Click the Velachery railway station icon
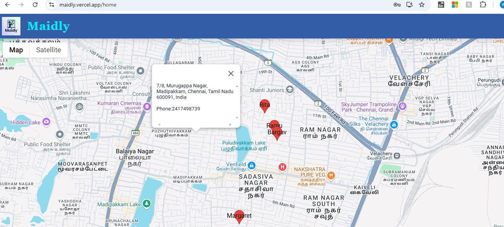The height and width of the screenshot is (227, 504). pos(397,155)
